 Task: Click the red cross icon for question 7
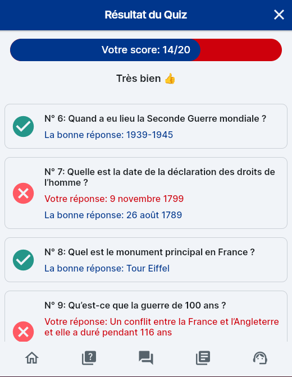pos(24,194)
